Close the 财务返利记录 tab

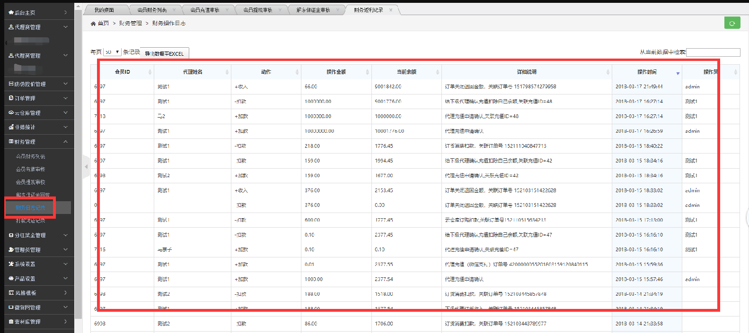[x=391, y=10]
